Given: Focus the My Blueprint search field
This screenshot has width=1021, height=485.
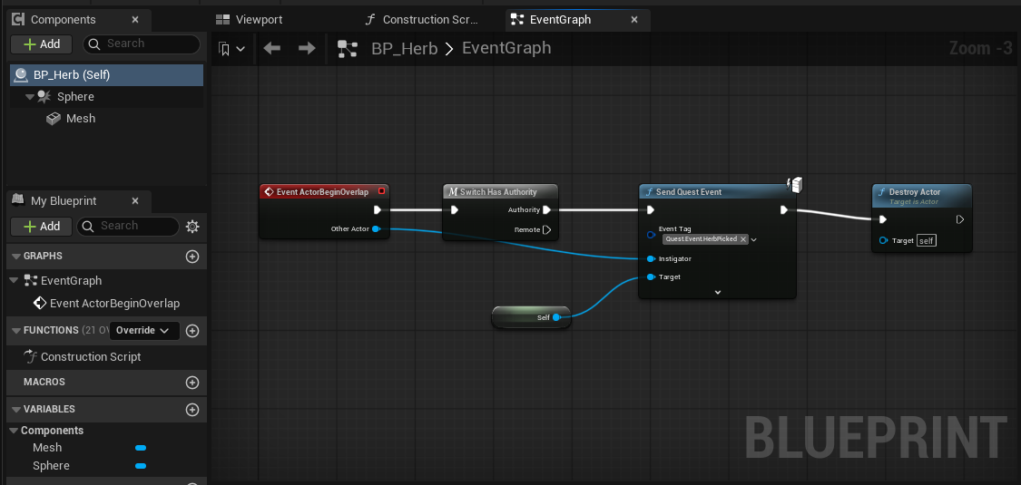Looking at the screenshot, I should (x=128, y=227).
